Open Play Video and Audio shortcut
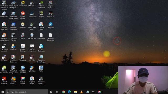Screen dimensions: 168x94 coord(4,48)
